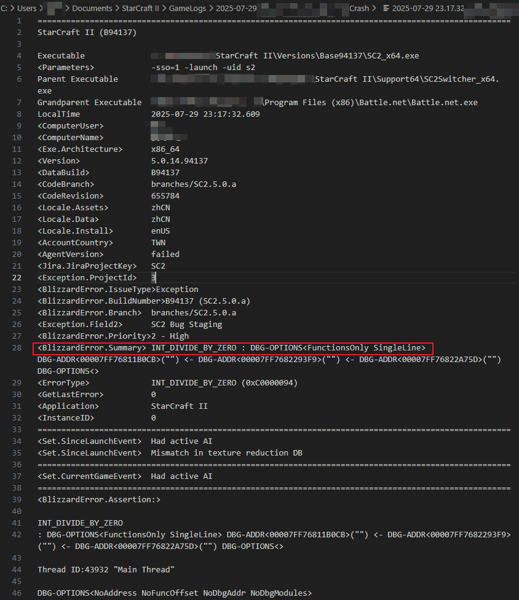
Task: Select the Users breadcrumb item
Action: pos(26,9)
